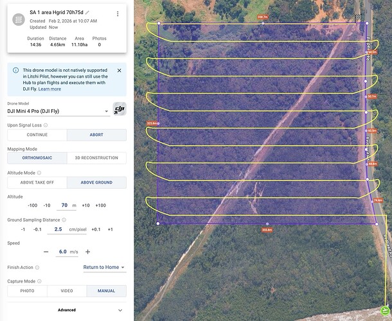Image resolution: width=392 pixels, height=321 pixels.
Task: Open the Finish Action Return to Home dropdown
Action: 104,267
